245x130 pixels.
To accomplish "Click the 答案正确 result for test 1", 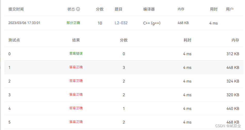I will (x=76, y=67).
